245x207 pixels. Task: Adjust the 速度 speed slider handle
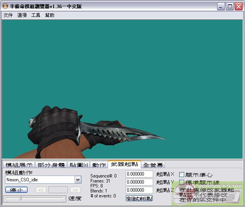pyautogui.click(x=20, y=199)
